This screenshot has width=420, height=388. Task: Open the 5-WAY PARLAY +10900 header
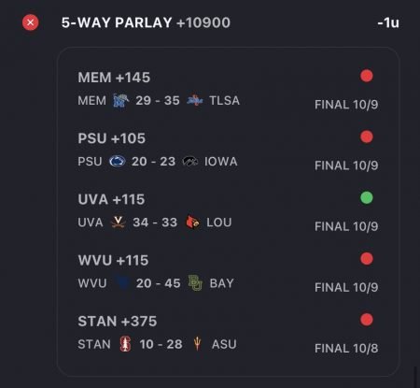pos(146,22)
